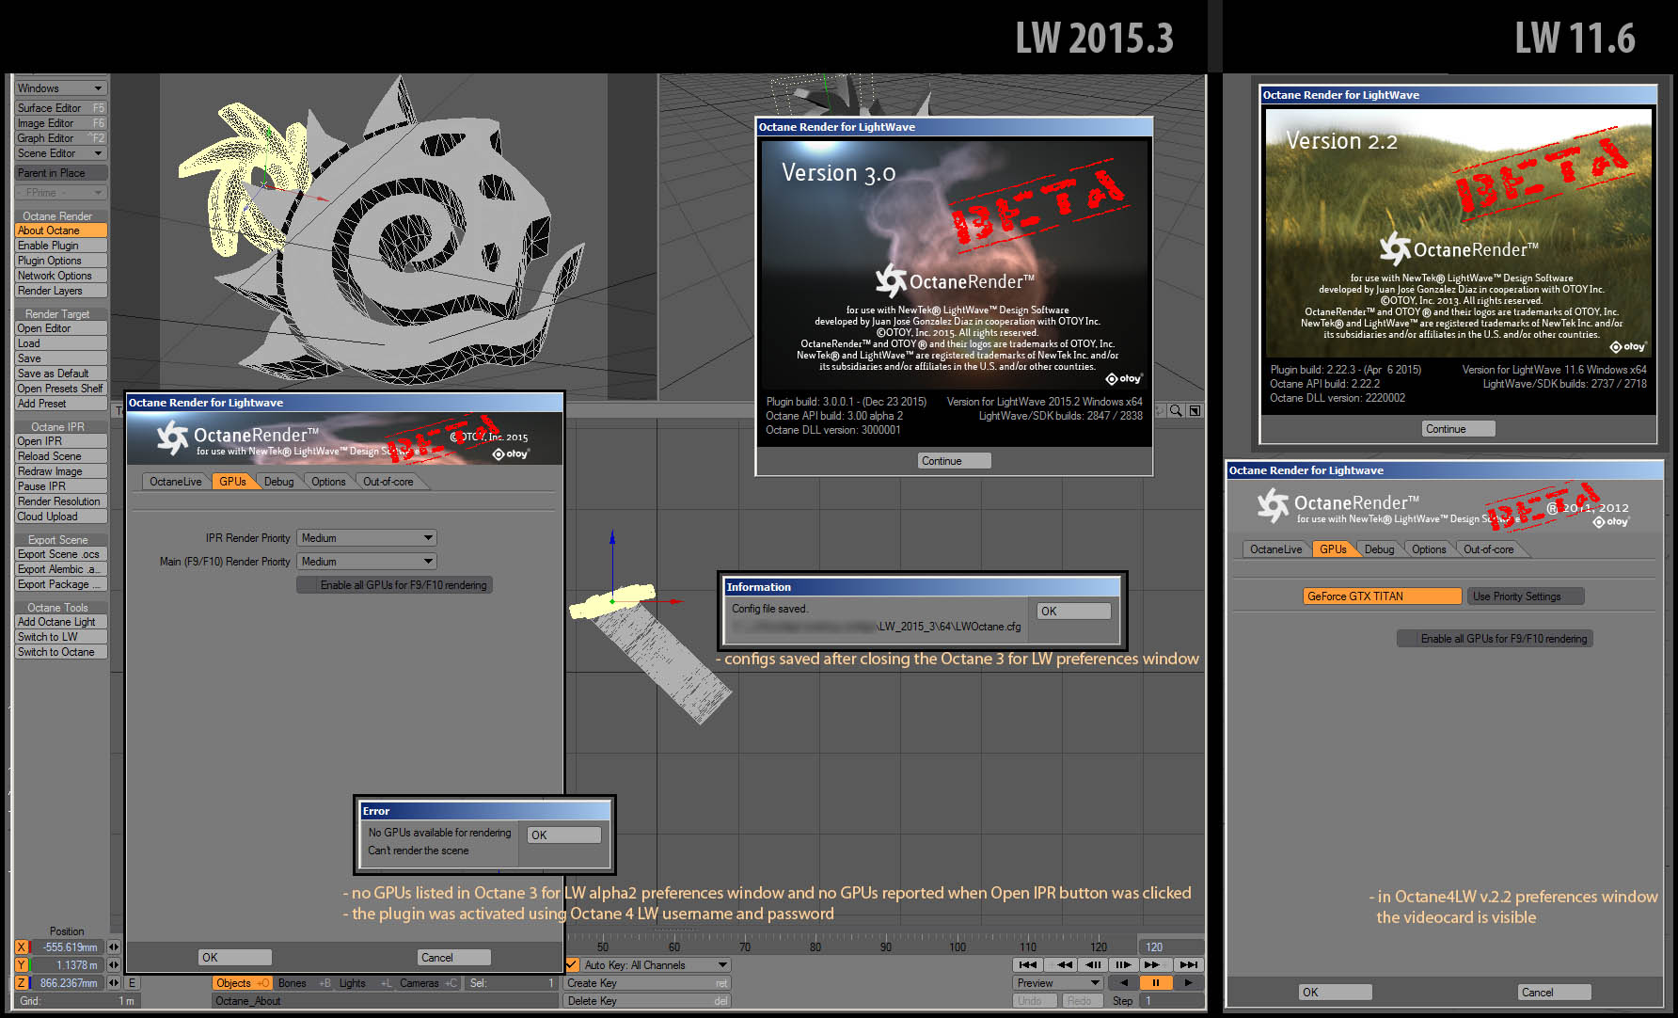Open the FPrime dropdown in the sidebar
1678x1018 pixels.
click(x=60, y=193)
